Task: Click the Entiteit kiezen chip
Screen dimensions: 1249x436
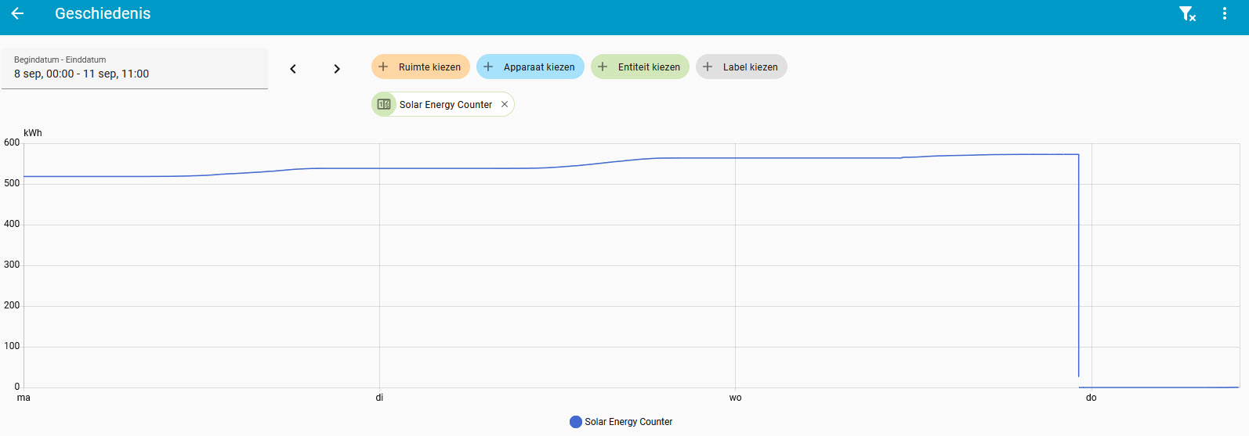Action: tap(640, 67)
